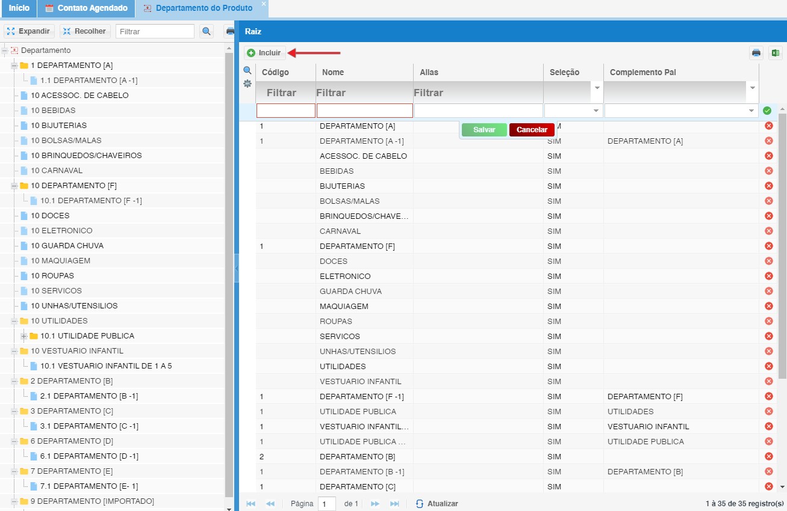This screenshot has width=787, height=511.
Task: Confirm the new row with green check icon
Action: pyautogui.click(x=767, y=111)
